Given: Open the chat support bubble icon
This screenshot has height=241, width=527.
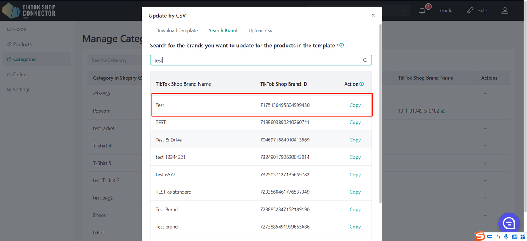Looking at the screenshot, I should coord(509,223).
